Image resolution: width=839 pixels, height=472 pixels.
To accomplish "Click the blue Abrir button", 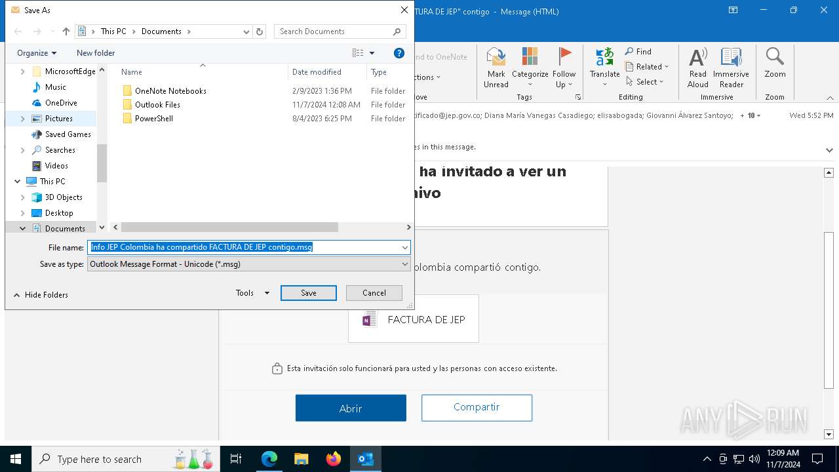I will pyautogui.click(x=351, y=408).
